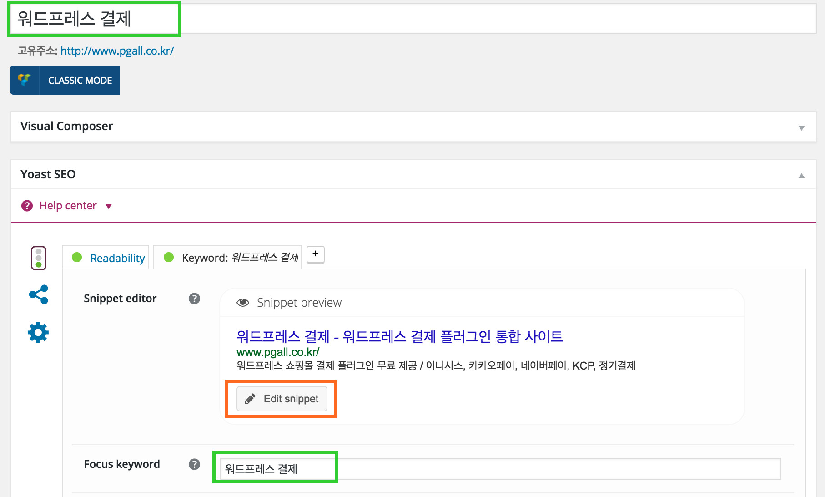Click the green snippet URL www.pgall.co.kr/
Image resolution: width=825 pixels, height=497 pixels.
278,352
